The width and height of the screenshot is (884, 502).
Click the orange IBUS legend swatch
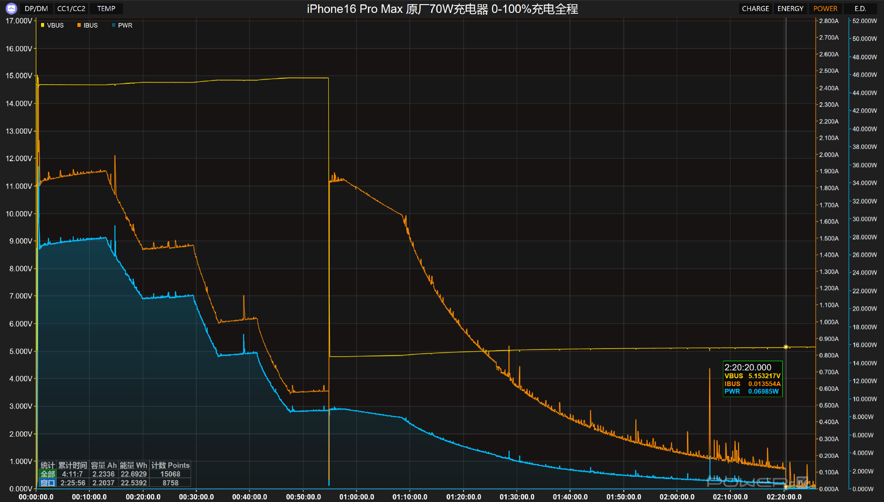pyautogui.click(x=79, y=25)
